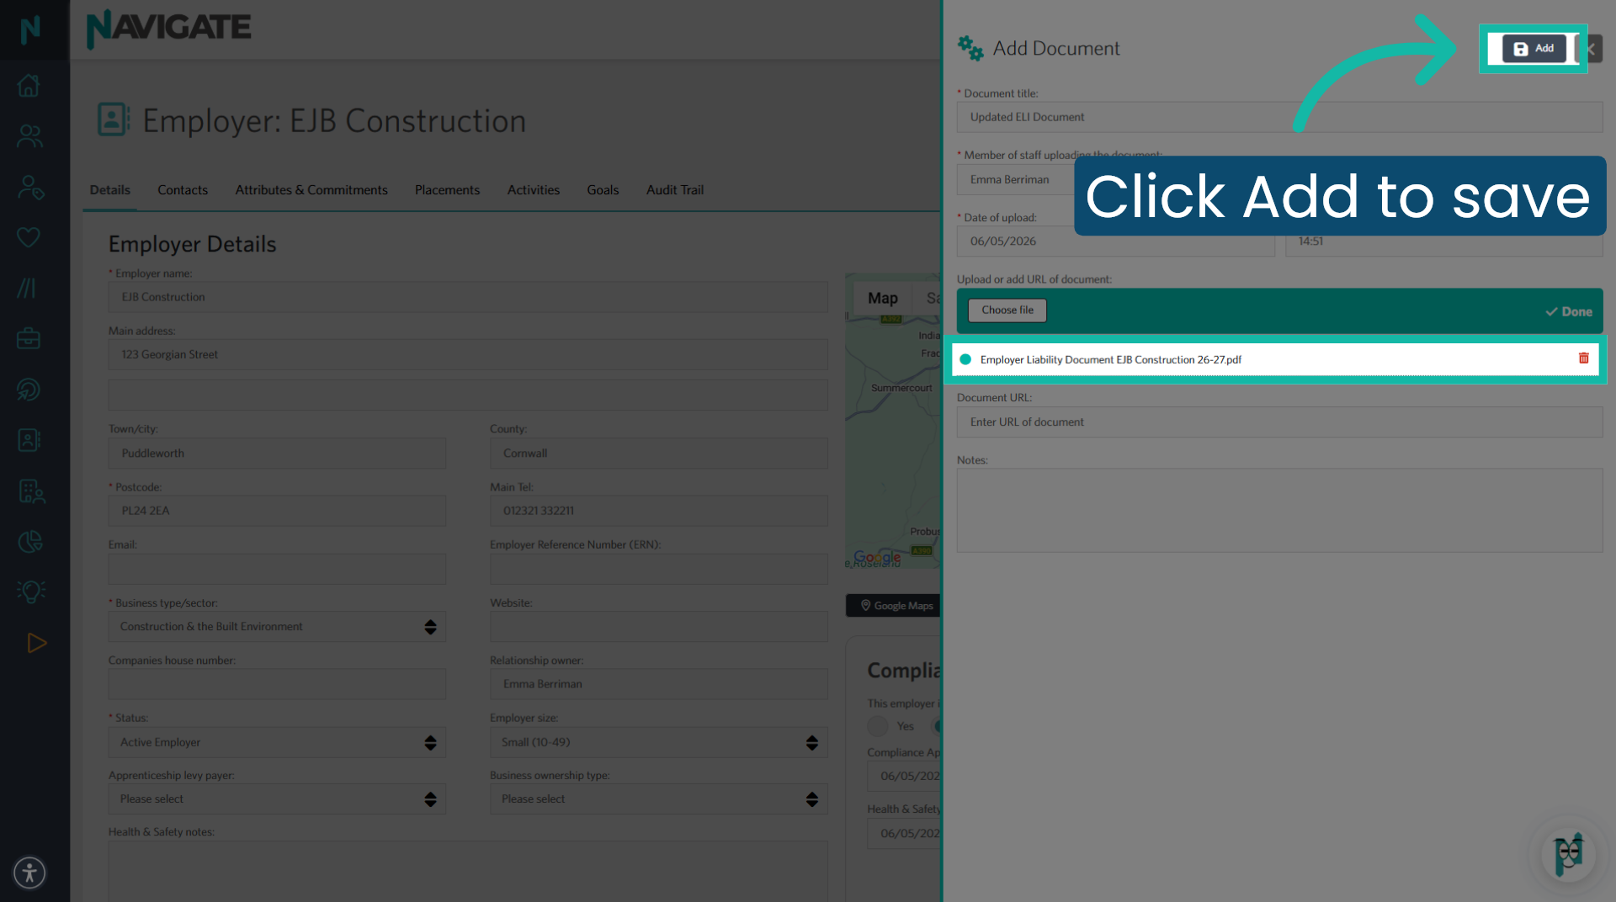The height and width of the screenshot is (902, 1616).
Task: Click the County field
Action: tap(659, 454)
